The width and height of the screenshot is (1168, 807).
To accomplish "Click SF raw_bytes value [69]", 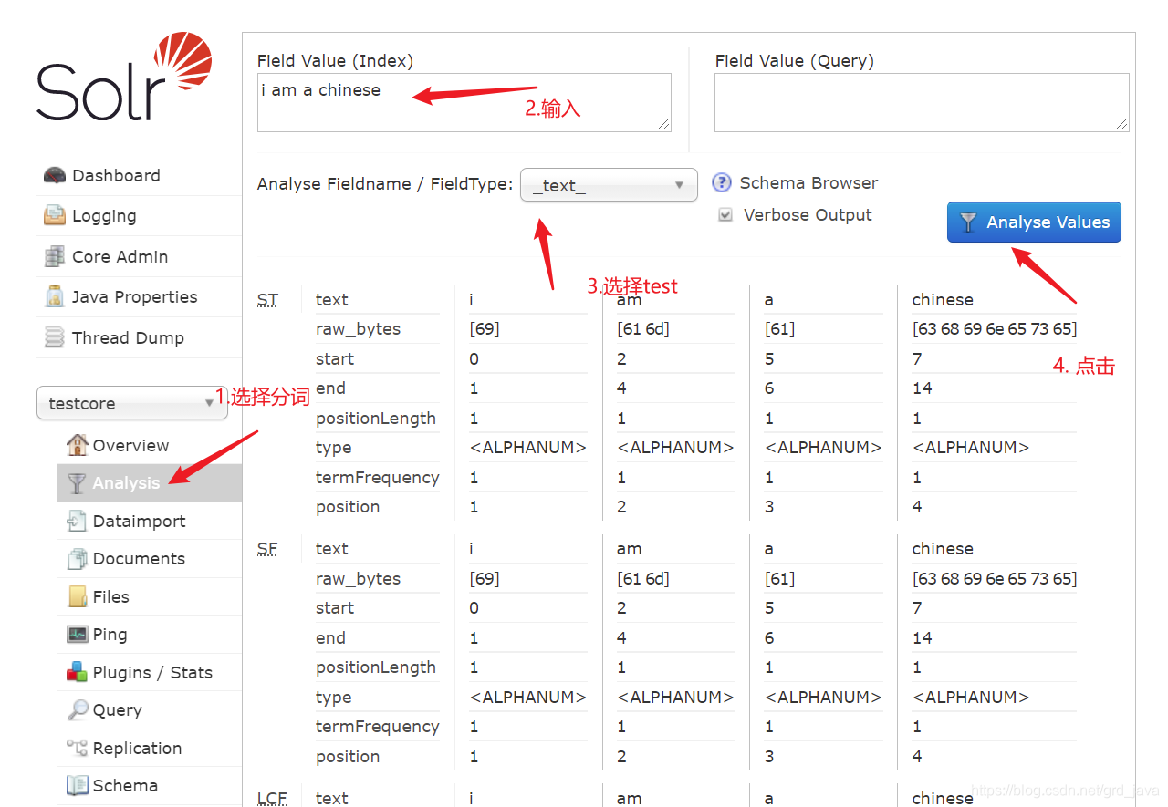I will pos(485,579).
